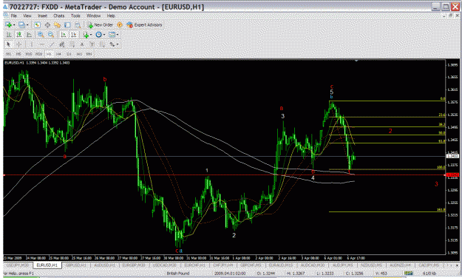
Task: Expand the Templates dropdown arrow
Action: click(118, 35)
